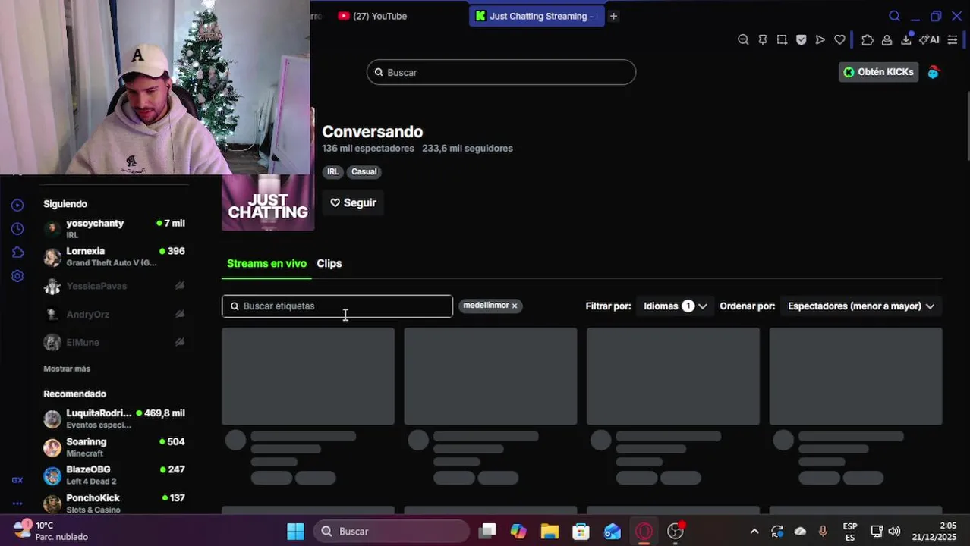Open the ad blocker shield icon

pos(802,40)
